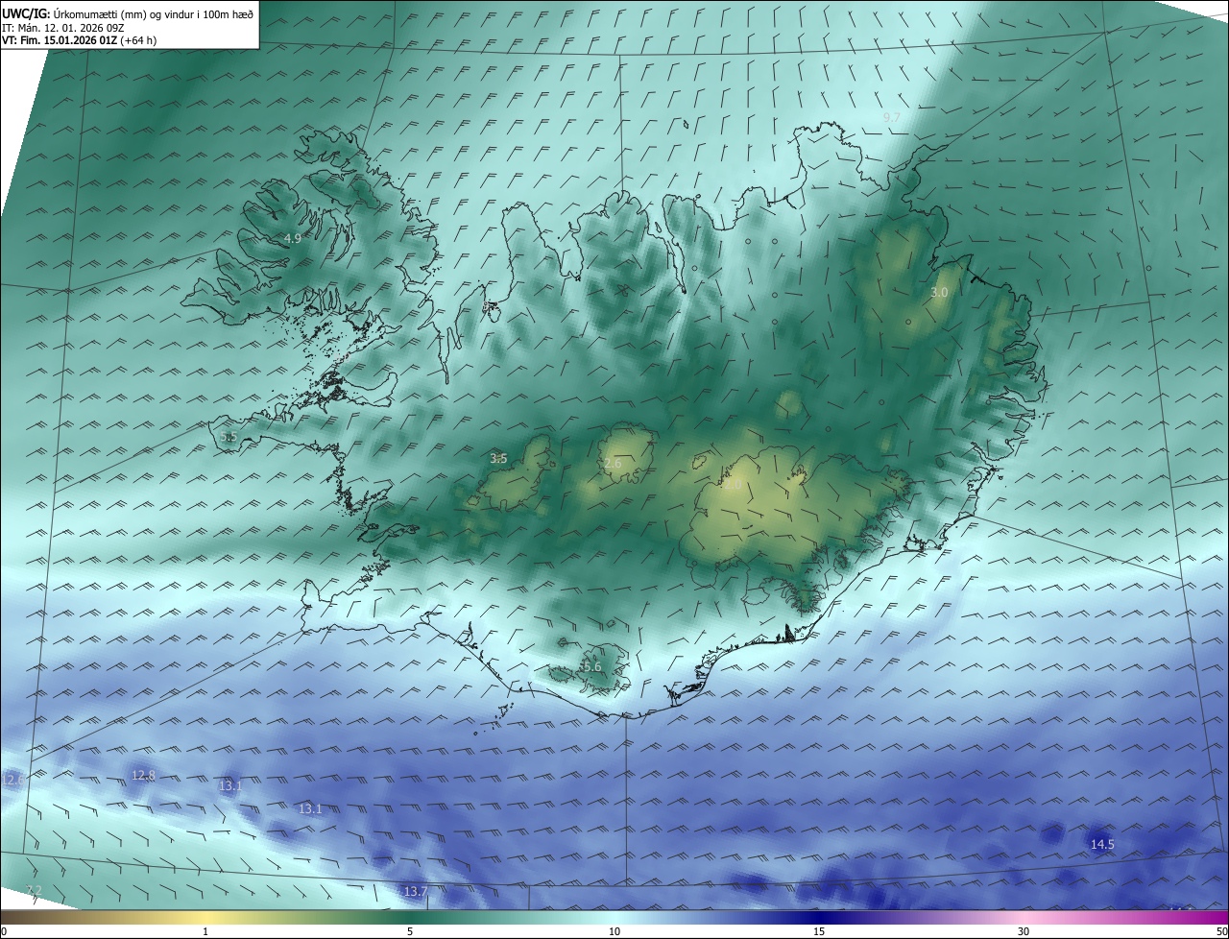Click the 5.5 value on Snæfellsnes peninsula

(x=229, y=437)
